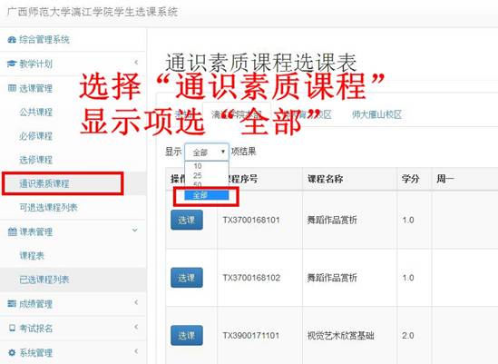Click 选课 for course TX3700168101
This screenshot has width=498, height=364.
coord(187,220)
